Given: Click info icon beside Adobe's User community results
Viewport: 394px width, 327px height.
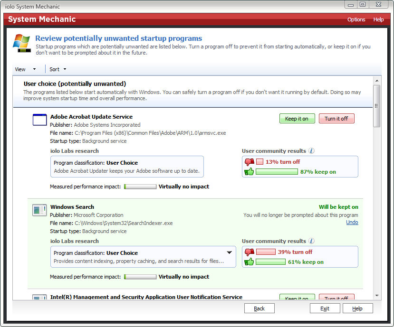Looking at the screenshot, I should (311, 151).
